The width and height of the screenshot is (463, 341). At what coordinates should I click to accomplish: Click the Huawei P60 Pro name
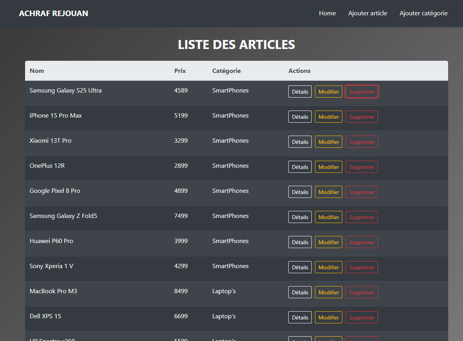coord(51,241)
